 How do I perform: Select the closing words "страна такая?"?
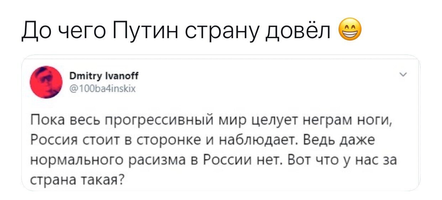pyautogui.click(x=78, y=178)
